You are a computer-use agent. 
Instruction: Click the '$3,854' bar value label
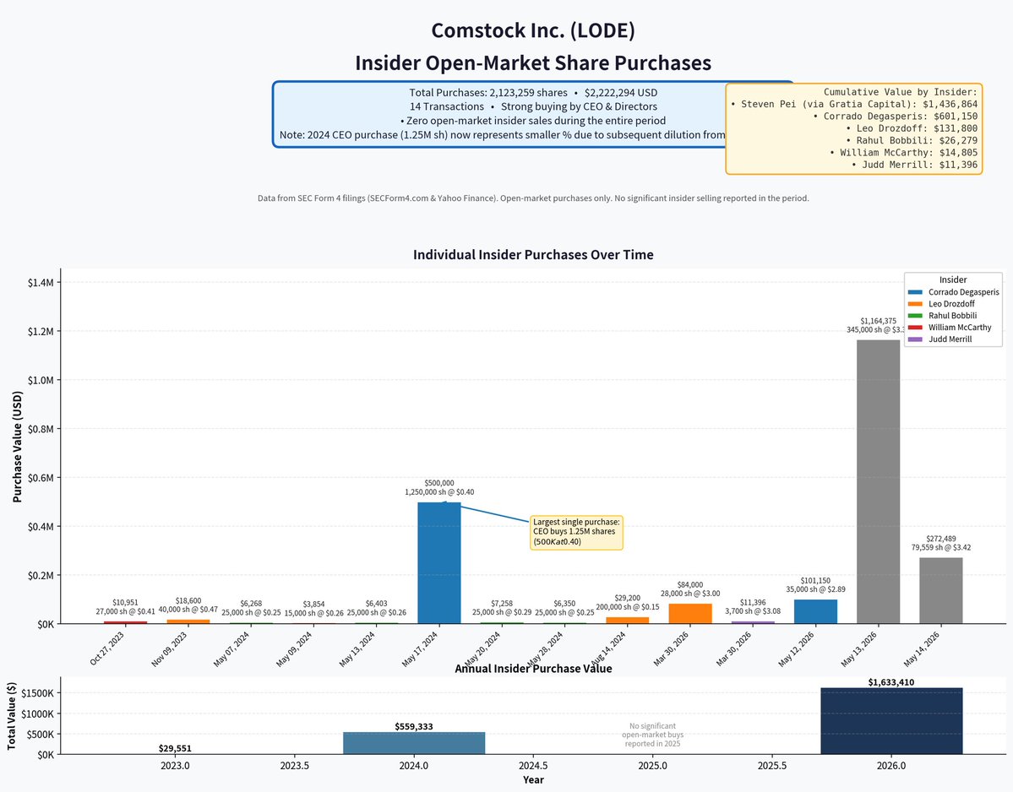314,605
